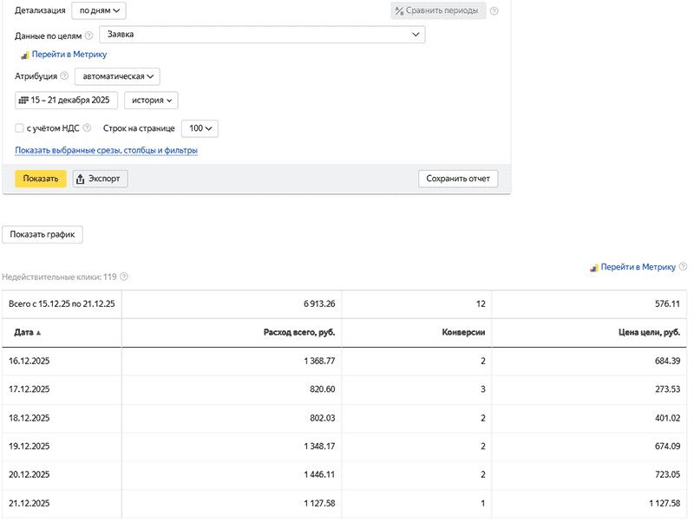Sort by Расход всего, руб. column
The image size is (694, 522).
click(x=298, y=333)
